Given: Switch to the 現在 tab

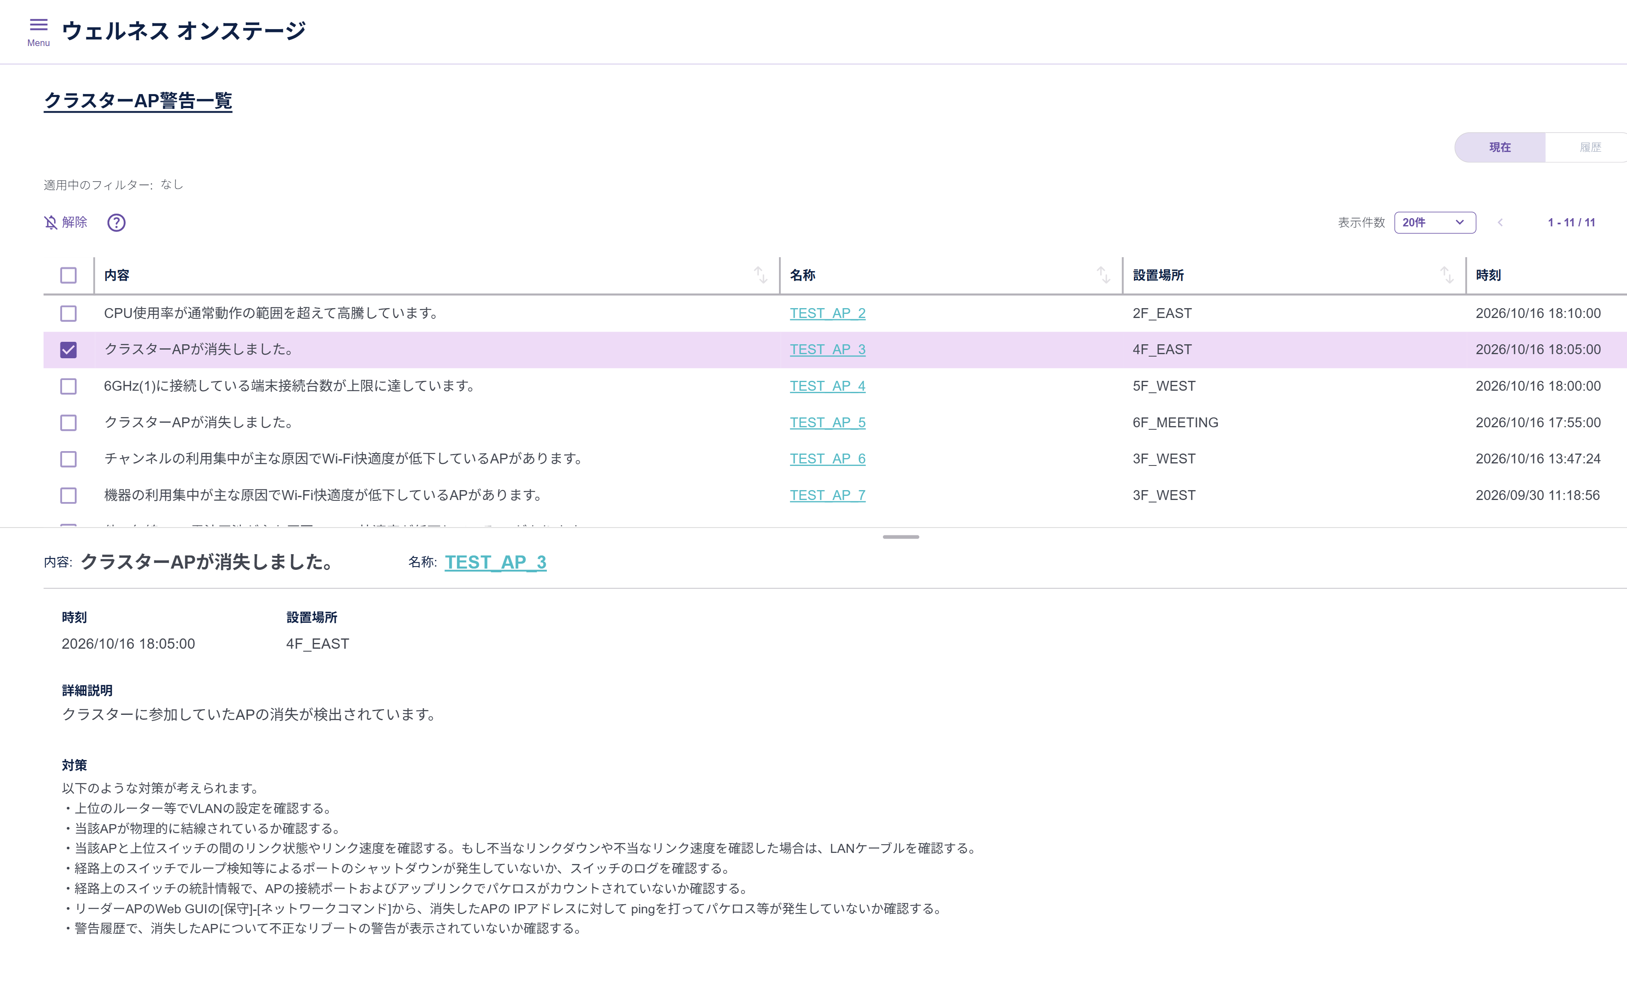Looking at the screenshot, I should 1500,147.
